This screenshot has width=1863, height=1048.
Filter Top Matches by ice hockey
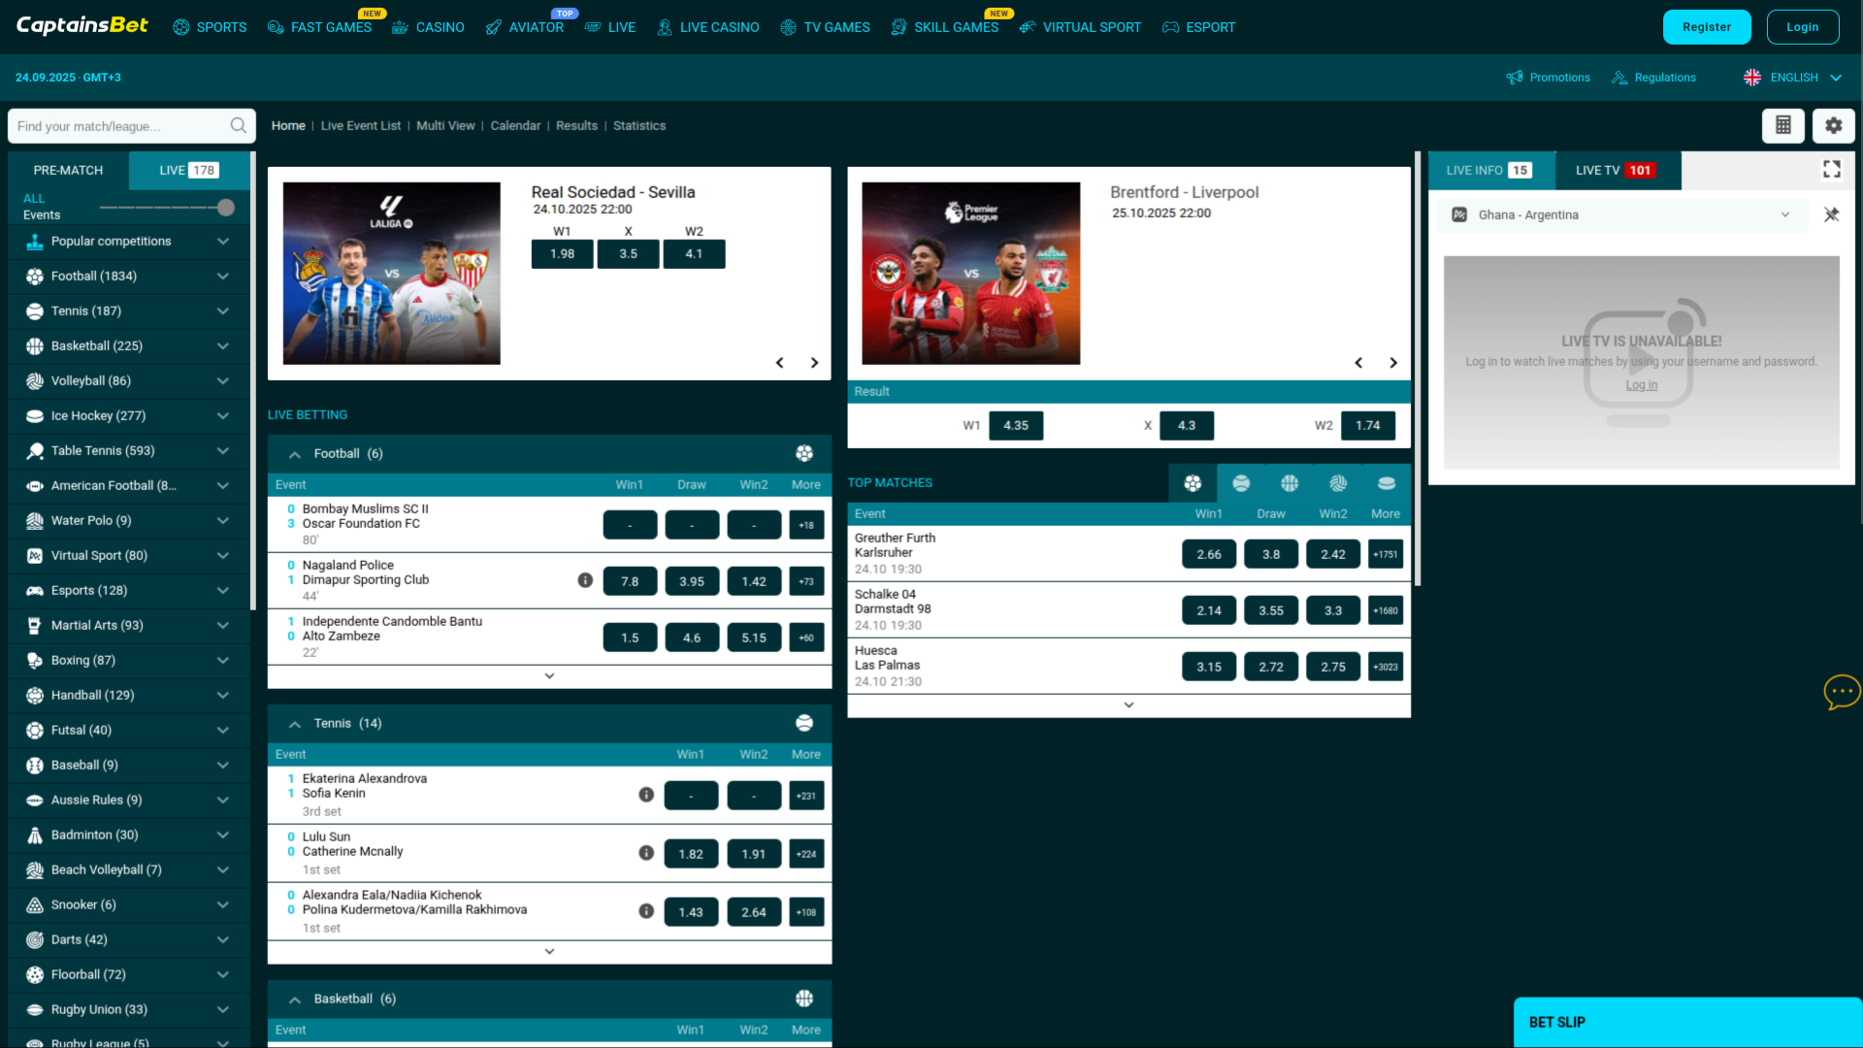1386,482
